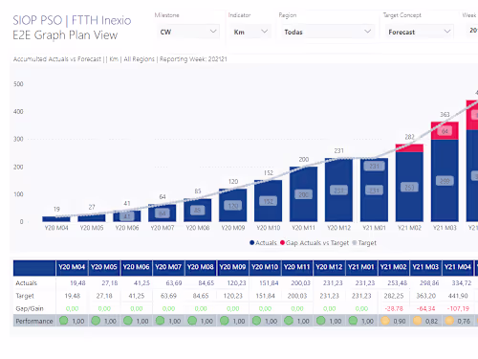Click green performance indicator under Y20 M08
The image size is (478, 359).
coord(192,321)
